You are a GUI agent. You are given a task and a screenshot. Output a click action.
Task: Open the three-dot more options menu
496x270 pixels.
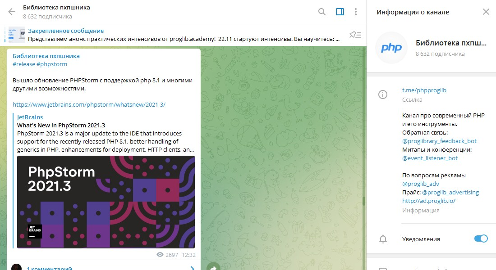[356, 12]
